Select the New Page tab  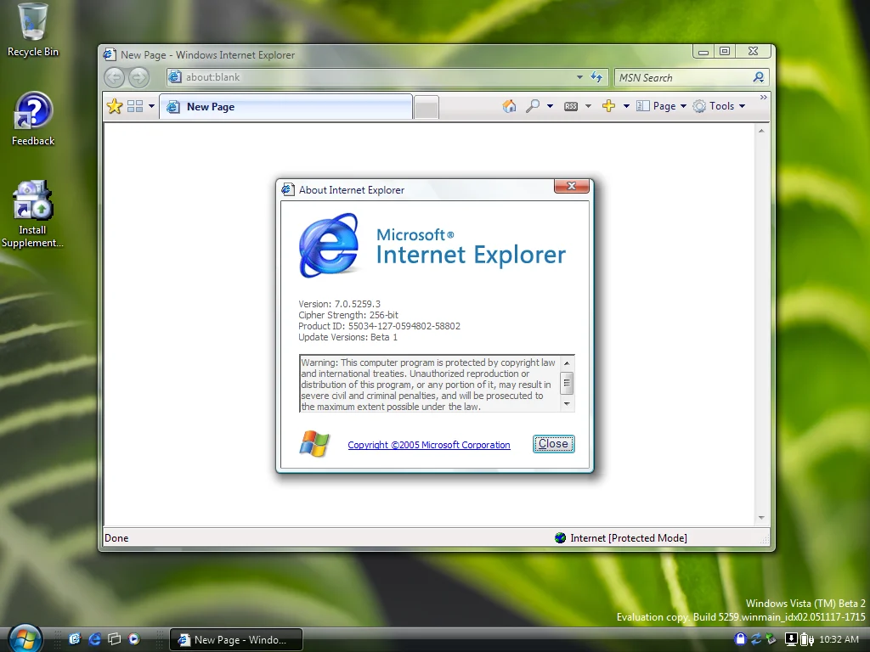[285, 106]
